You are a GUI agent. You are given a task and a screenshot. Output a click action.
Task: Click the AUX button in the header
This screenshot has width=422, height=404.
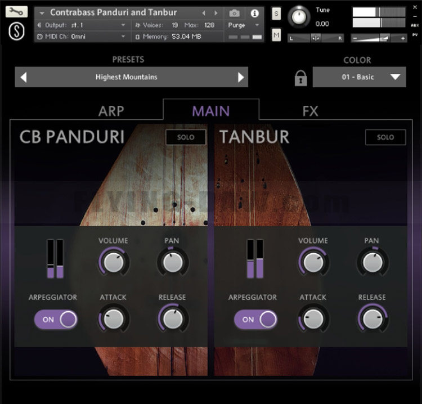[x=415, y=25]
